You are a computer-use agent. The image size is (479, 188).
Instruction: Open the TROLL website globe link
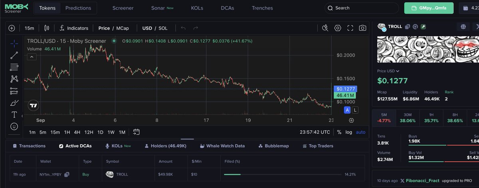(x=463, y=27)
